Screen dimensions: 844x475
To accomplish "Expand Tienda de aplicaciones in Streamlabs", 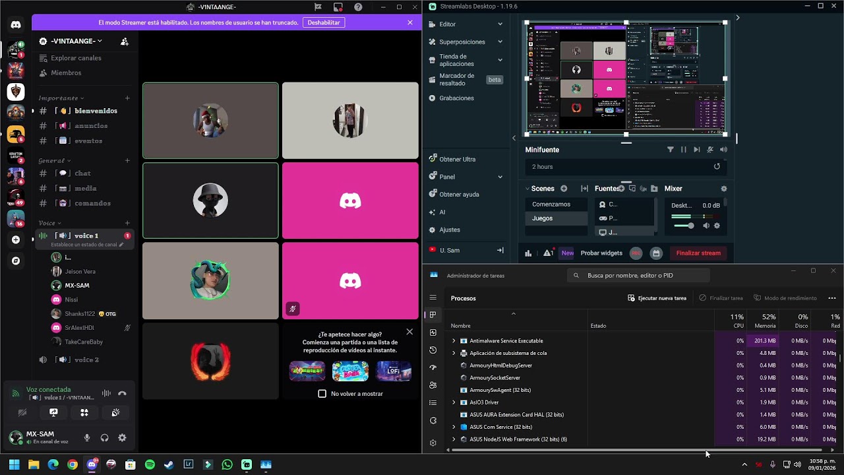I will [x=500, y=60].
